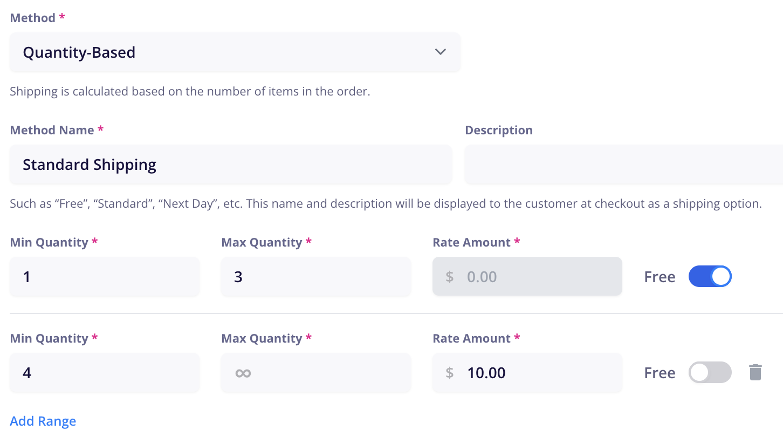Turn off Free toggle for 1–3 range
Screen dimensions: 783x437
(x=710, y=277)
